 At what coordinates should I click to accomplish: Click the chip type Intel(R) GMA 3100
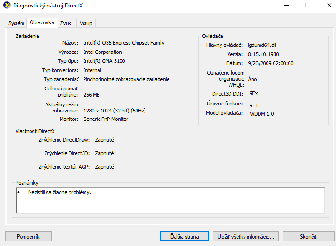coord(104,61)
